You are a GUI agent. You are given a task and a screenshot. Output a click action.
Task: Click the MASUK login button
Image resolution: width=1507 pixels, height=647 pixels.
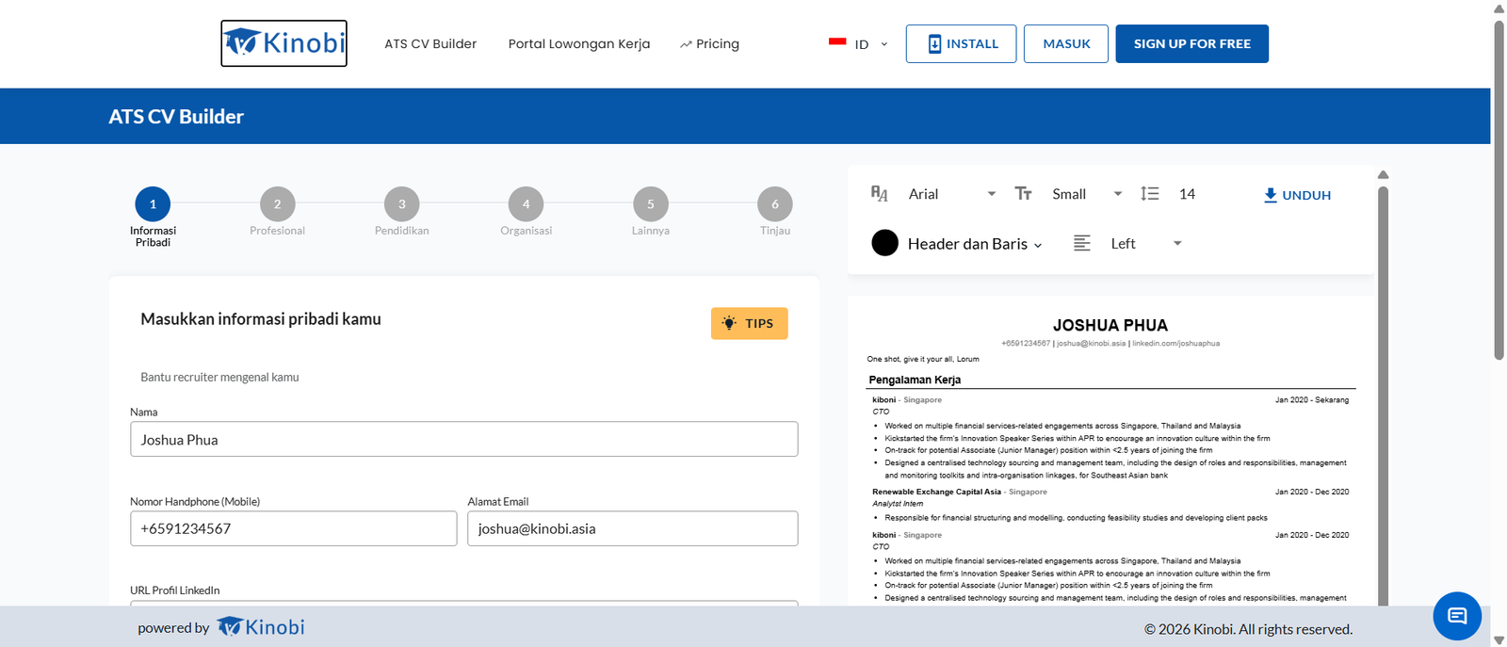click(x=1066, y=44)
